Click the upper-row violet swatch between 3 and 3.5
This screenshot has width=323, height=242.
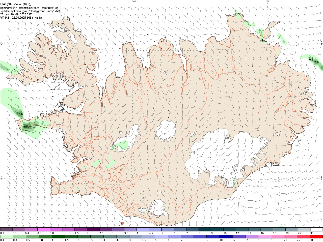click(118, 230)
